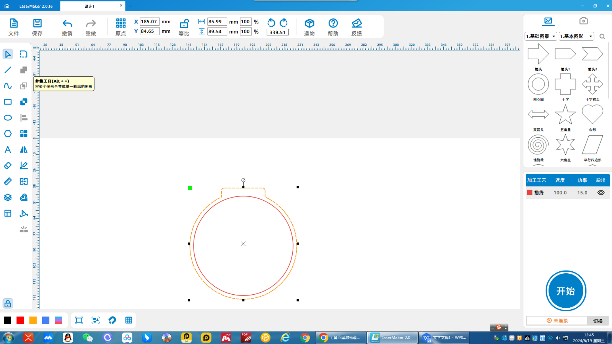Screen dimensions: 612x344
Task: Pick the polygon drawing tool
Action: pos(8,134)
